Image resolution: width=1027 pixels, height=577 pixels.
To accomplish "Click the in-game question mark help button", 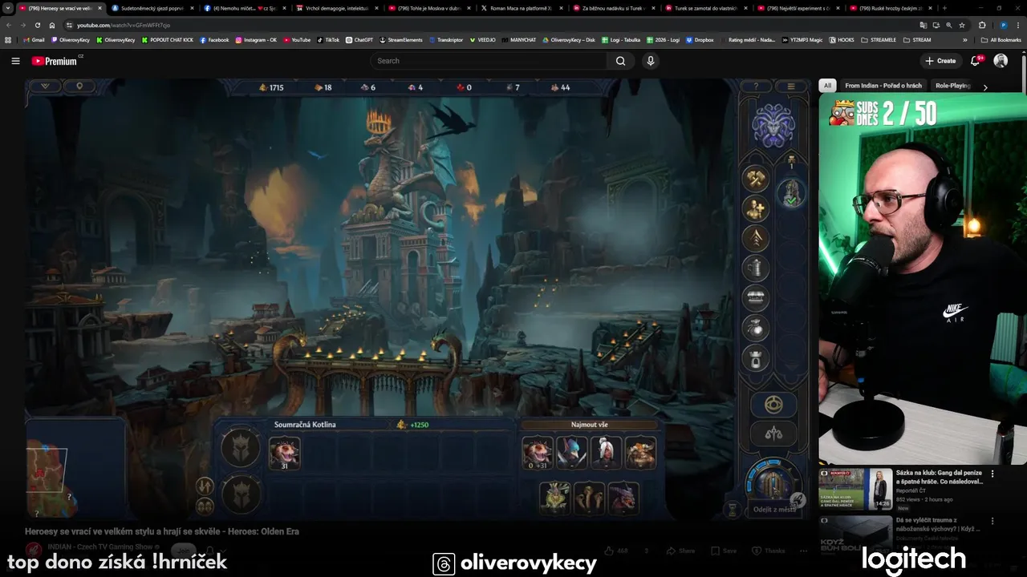I will (755, 87).
